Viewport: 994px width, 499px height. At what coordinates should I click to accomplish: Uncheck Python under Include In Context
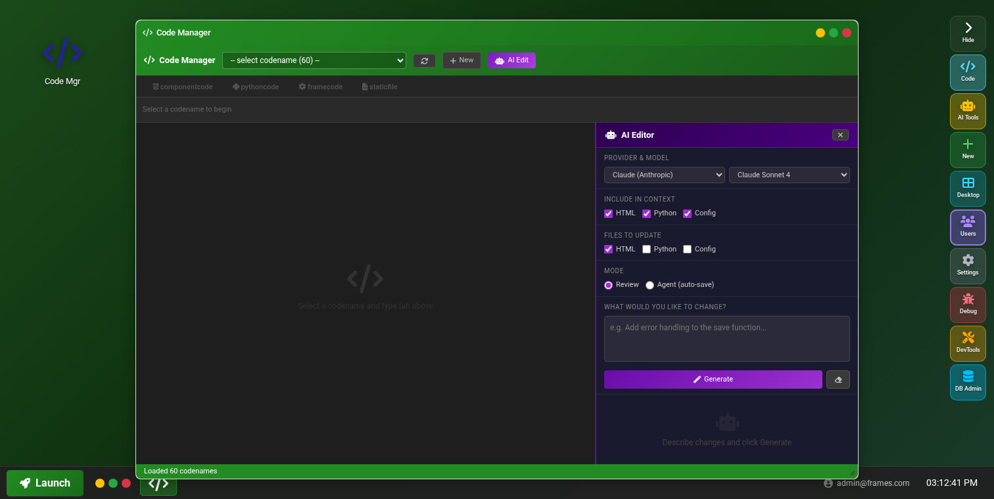[646, 213]
